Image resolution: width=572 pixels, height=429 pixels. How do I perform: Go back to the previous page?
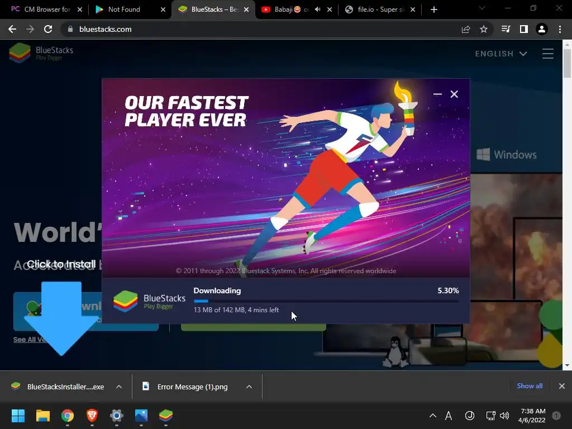coord(12,29)
